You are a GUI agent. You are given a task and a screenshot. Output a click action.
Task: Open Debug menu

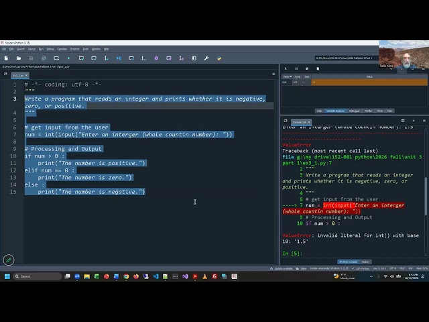click(50, 49)
